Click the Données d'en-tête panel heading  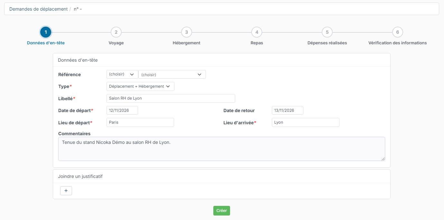point(78,60)
